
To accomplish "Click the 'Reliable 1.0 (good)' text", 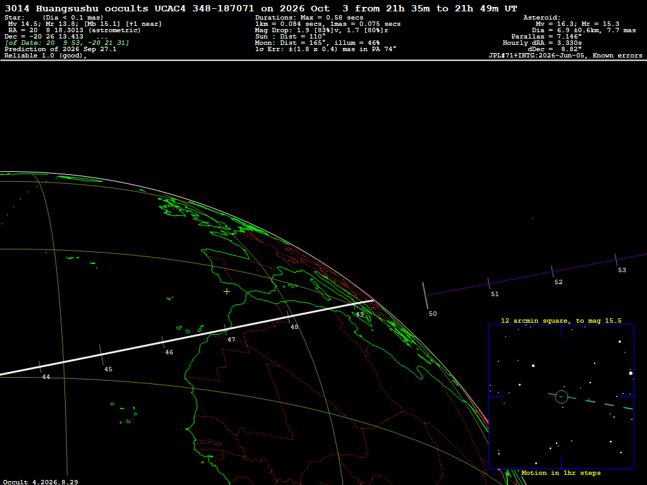I will pos(45,56).
